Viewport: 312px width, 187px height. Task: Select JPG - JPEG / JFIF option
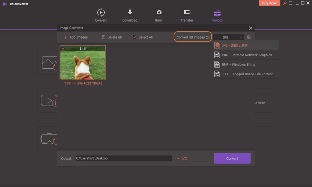tap(245, 45)
